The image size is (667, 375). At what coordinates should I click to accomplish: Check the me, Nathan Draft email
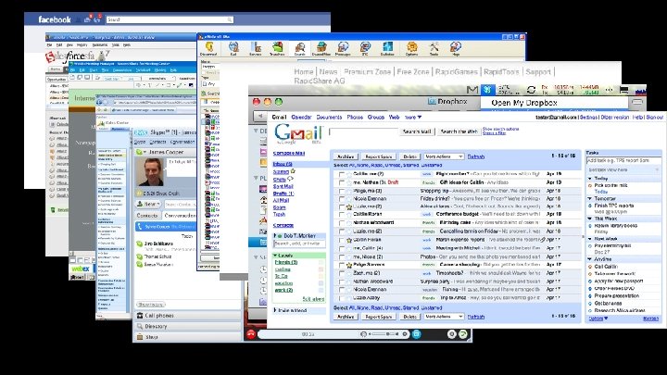coord(341,182)
